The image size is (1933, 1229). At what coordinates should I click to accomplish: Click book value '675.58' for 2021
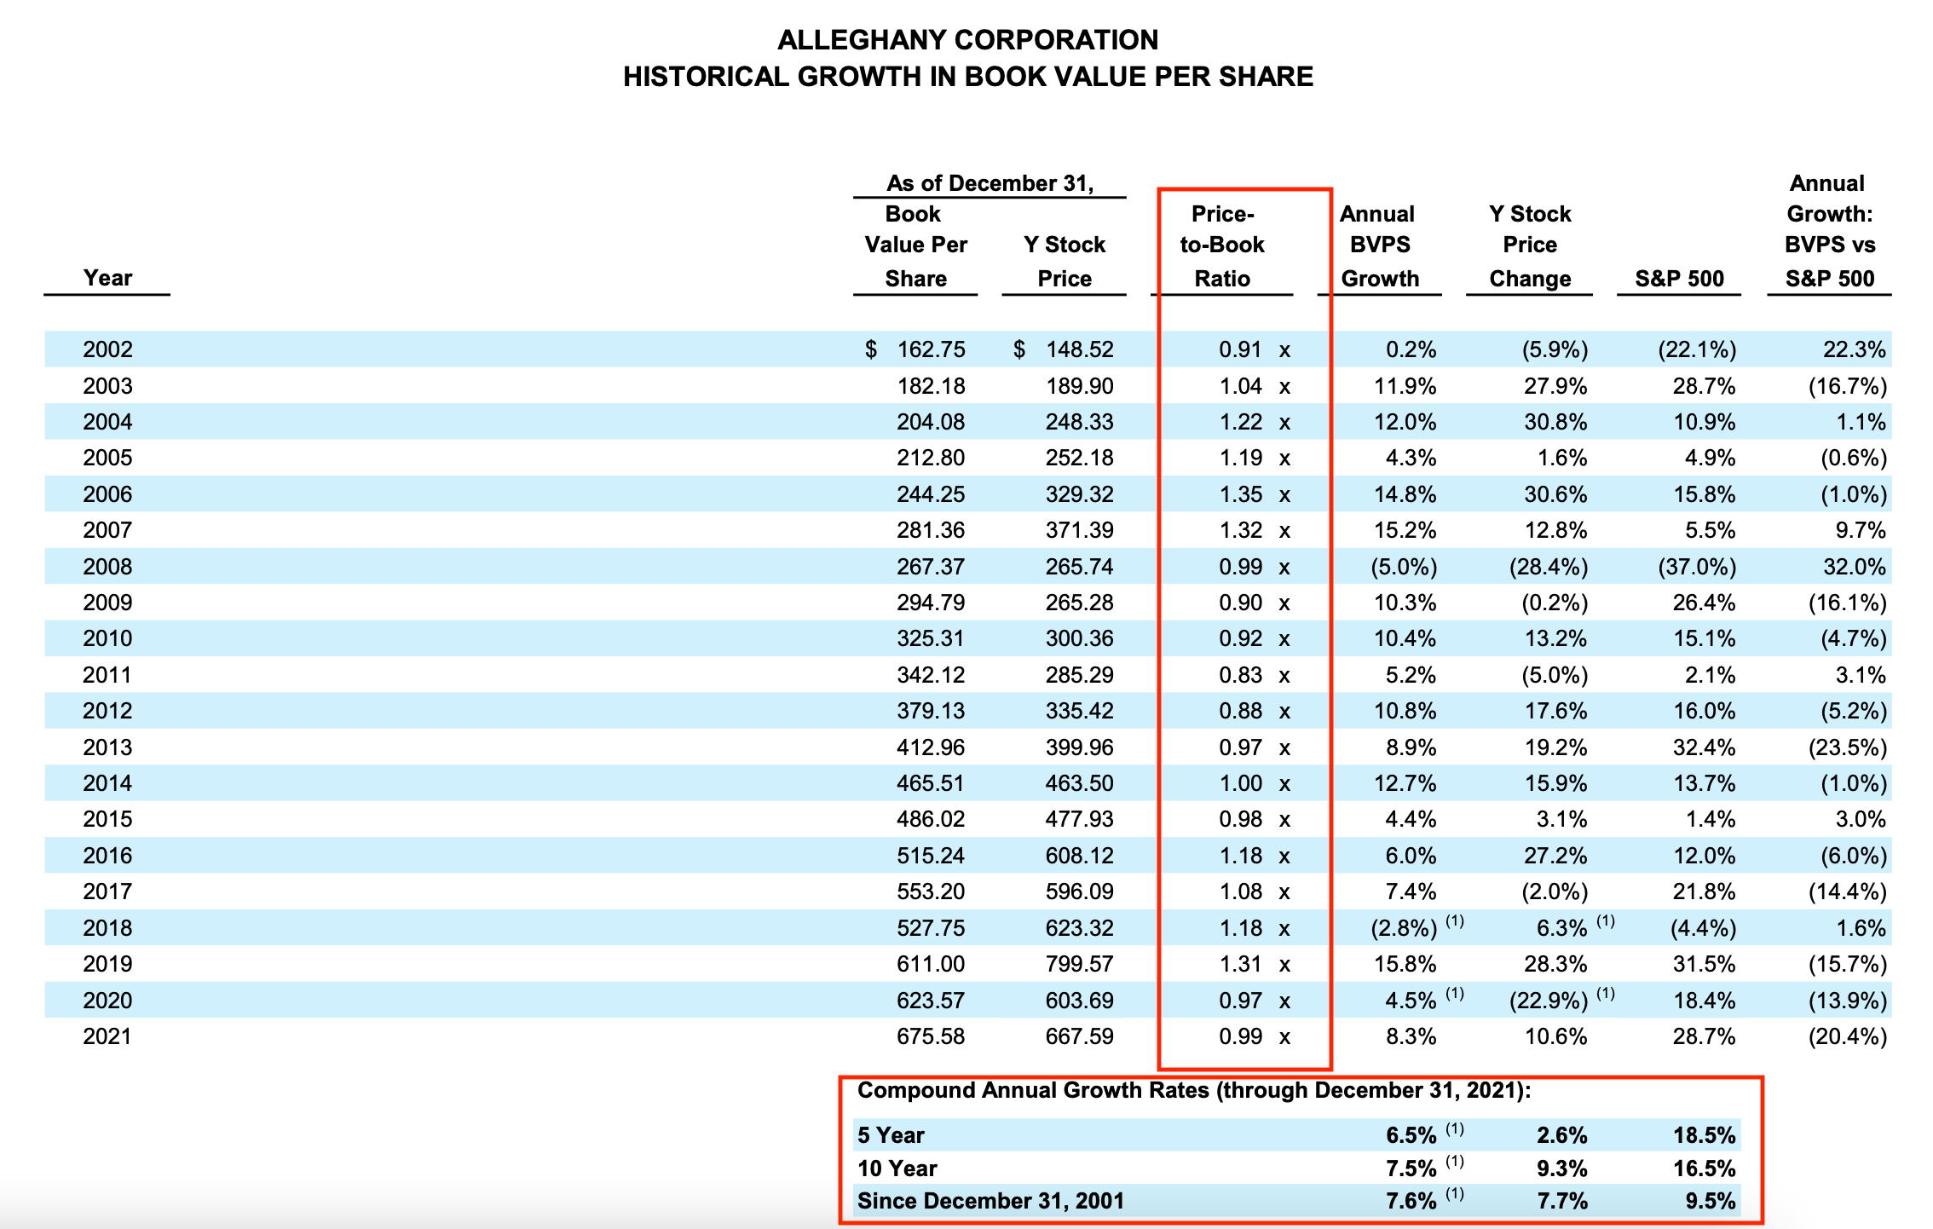pyautogui.click(x=931, y=1036)
